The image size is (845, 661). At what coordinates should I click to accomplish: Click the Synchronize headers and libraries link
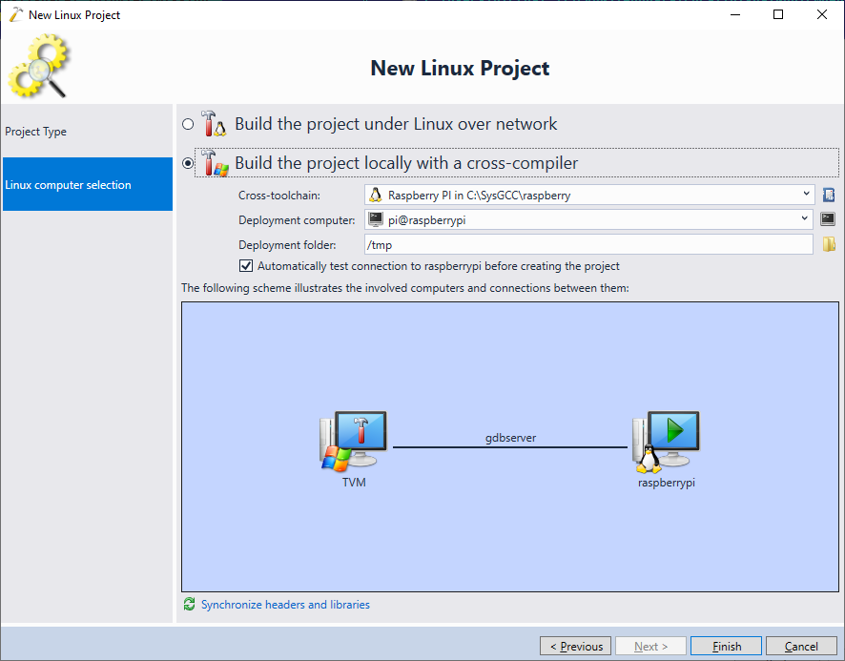pyautogui.click(x=285, y=605)
